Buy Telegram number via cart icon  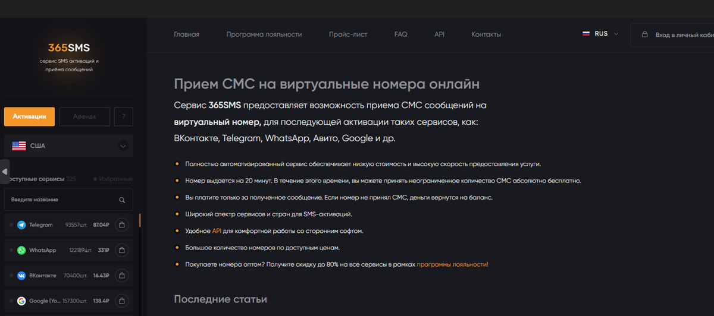[x=121, y=225]
